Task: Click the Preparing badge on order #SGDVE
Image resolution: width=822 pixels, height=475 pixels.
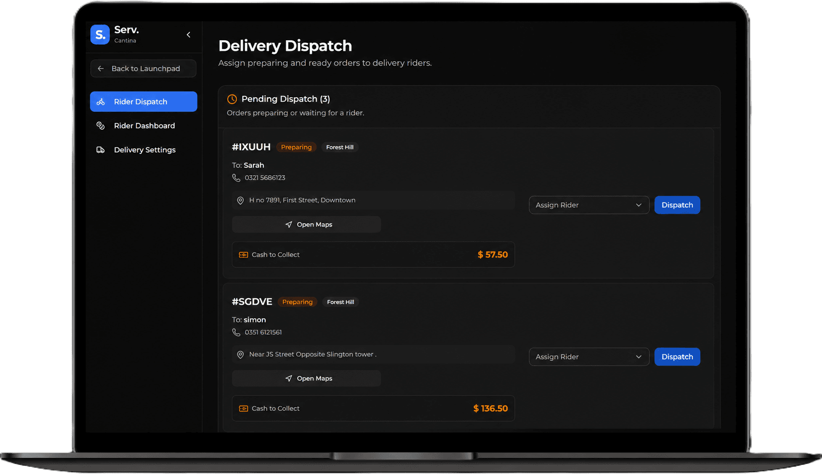Action: pos(298,302)
